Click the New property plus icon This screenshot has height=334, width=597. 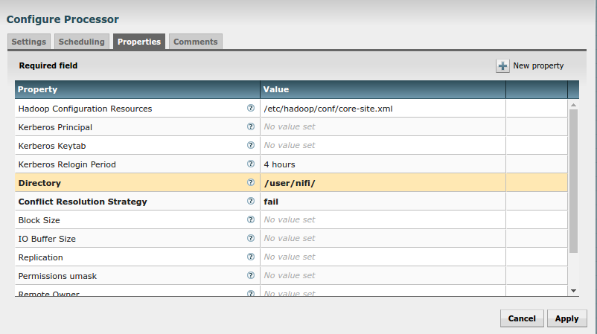pos(503,65)
